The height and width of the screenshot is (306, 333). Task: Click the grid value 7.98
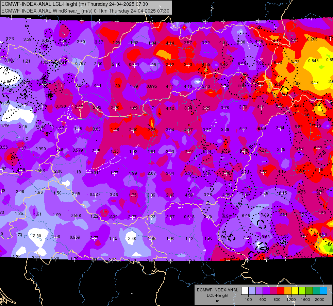(261, 85)
